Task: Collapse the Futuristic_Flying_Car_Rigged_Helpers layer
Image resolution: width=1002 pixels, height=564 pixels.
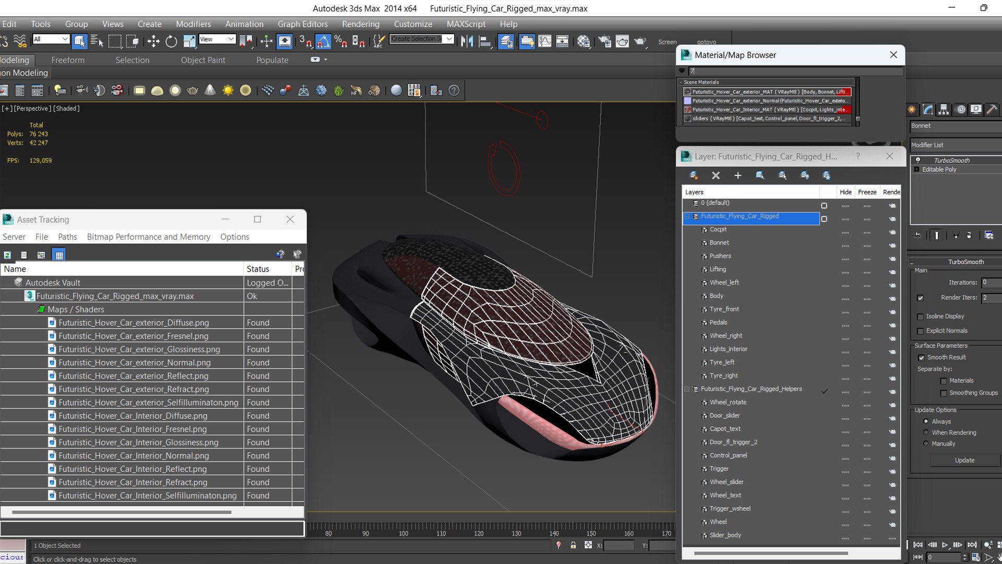Action: pyautogui.click(x=687, y=389)
